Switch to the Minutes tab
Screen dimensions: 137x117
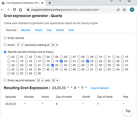click(26, 30)
